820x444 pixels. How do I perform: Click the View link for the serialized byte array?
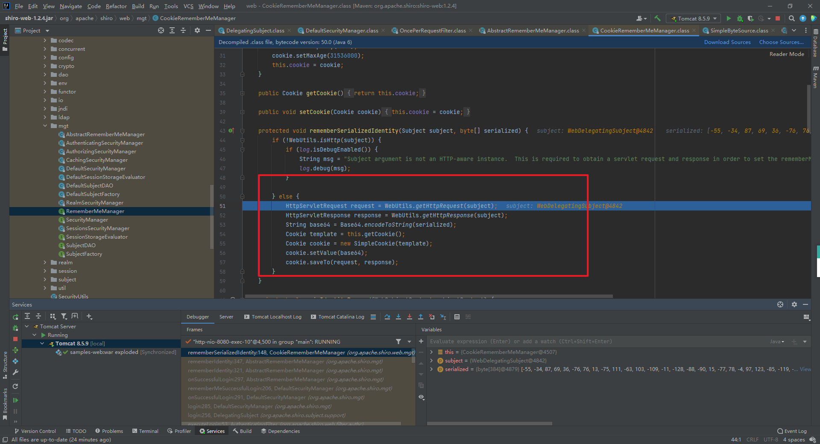pyautogui.click(x=805, y=369)
